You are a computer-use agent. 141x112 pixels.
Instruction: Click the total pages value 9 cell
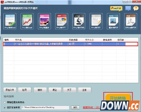[x=121, y=44]
